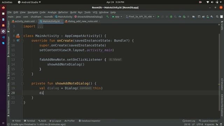Click the Sync Project with Gradle Files icon
The image size is (224, 126).
203,17
